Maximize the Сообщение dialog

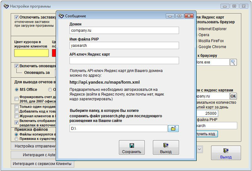pos(180,16)
